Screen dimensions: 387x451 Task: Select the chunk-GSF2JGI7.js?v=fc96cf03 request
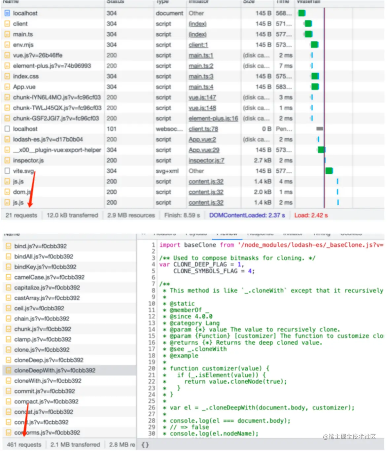pyautogui.click(x=56, y=118)
